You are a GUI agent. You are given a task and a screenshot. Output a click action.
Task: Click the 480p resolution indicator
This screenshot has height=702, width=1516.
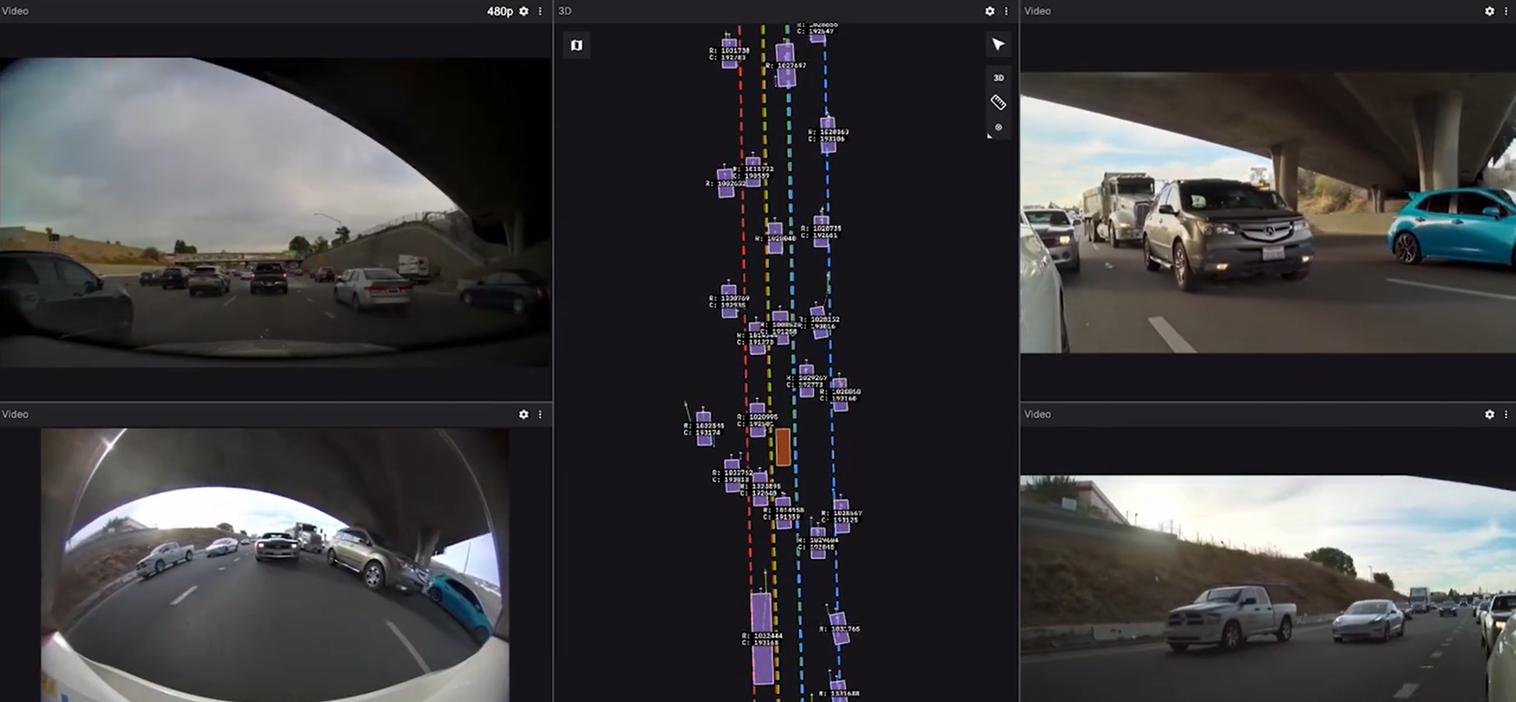click(500, 11)
